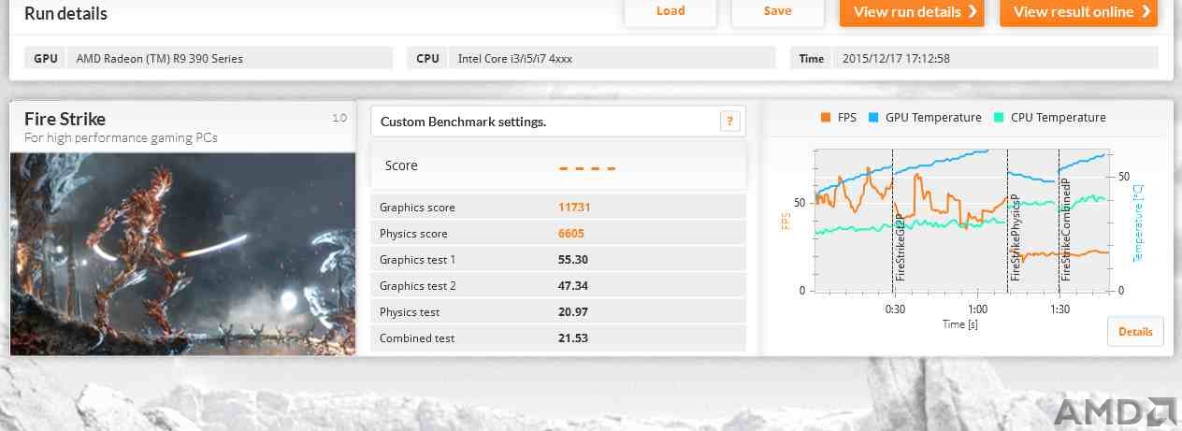The height and width of the screenshot is (431, 1182).
Task: Click the Combined test label
Action: (417, 338)
